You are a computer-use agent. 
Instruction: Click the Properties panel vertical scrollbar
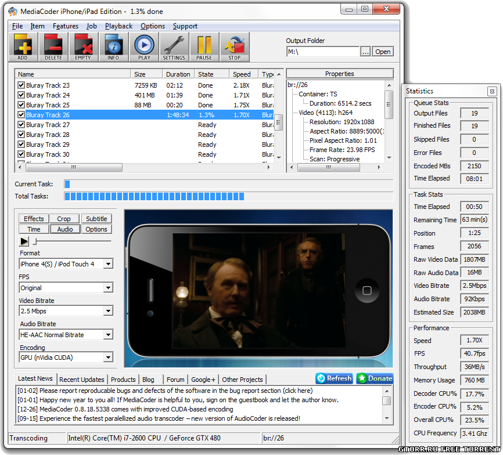pos(389,121)
